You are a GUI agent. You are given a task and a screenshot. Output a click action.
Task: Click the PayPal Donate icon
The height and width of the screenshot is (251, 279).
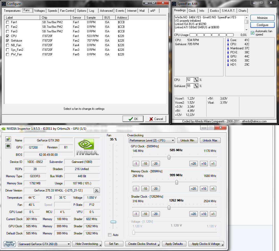tap(9, 244)
